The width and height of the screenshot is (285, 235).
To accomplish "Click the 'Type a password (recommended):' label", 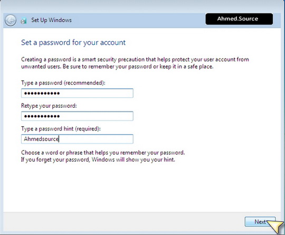I will click(x=63, y=83).
